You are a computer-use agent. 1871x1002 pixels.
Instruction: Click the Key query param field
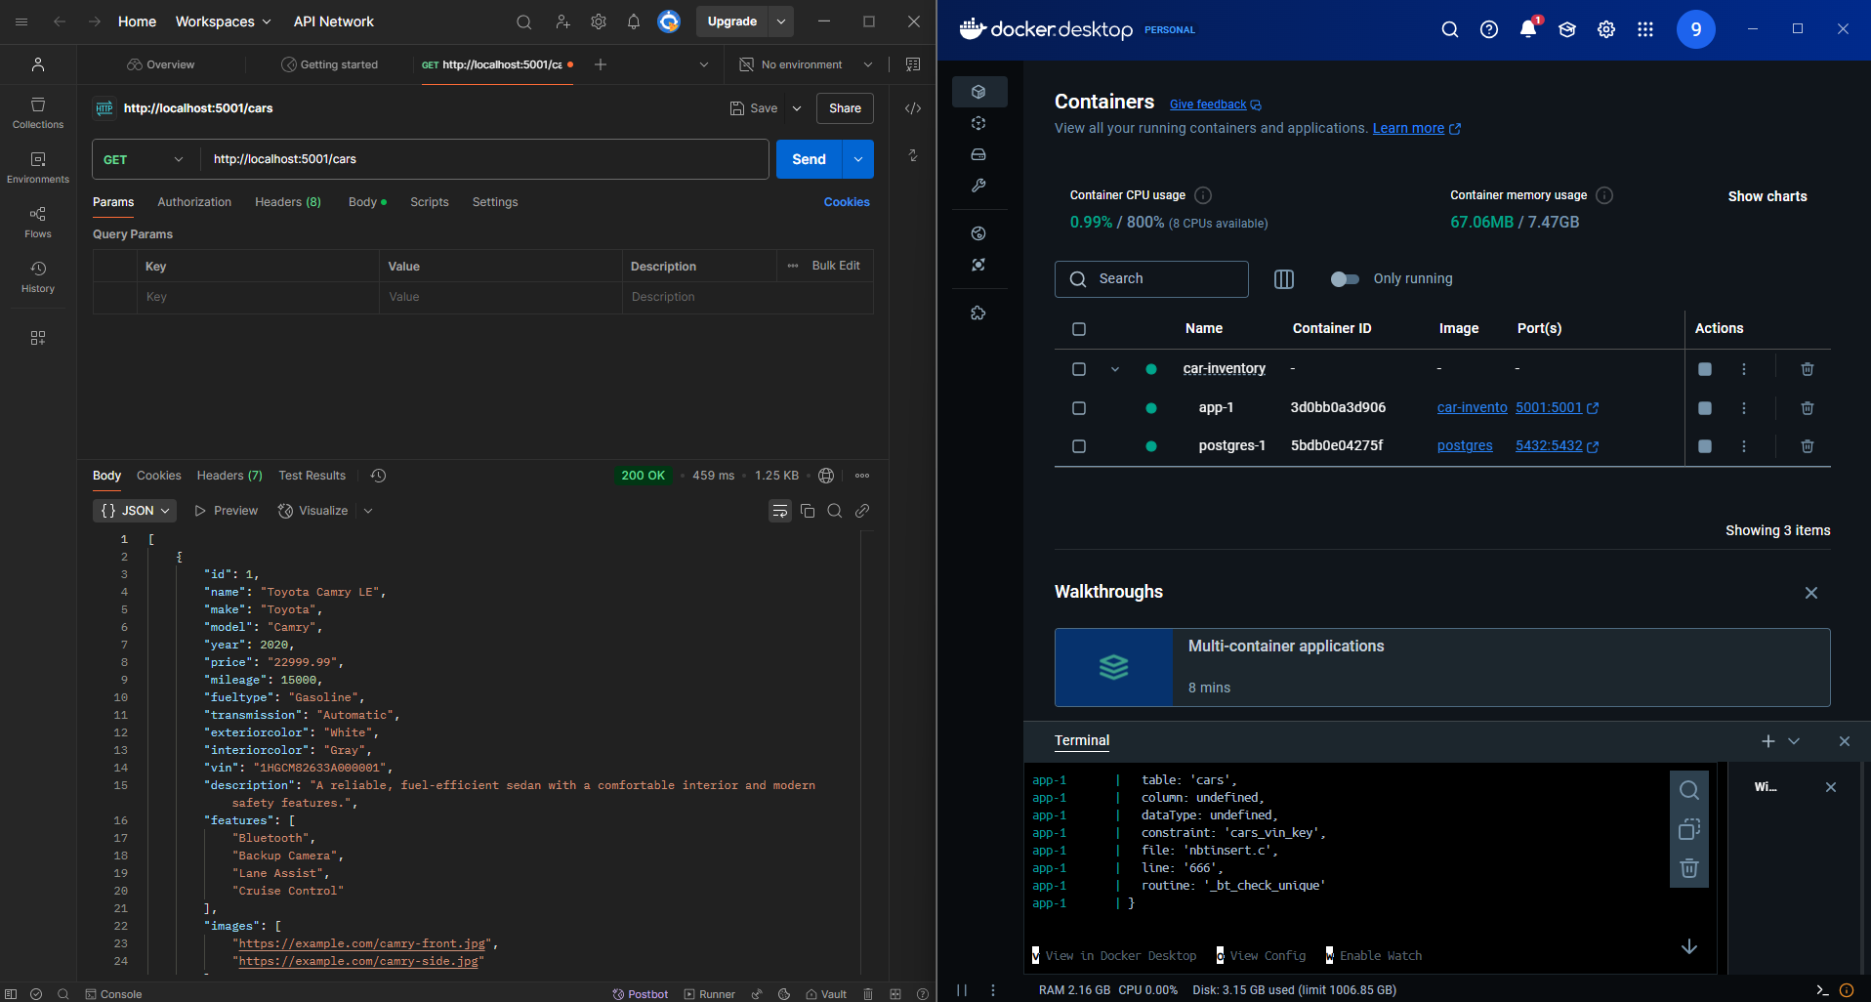[x=258, y=297]
